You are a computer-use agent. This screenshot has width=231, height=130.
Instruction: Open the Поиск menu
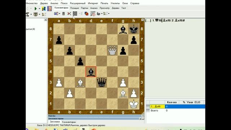(64, 3)
